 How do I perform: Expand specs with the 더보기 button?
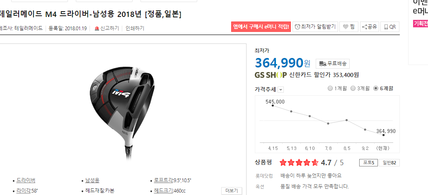tap(232, 190)
